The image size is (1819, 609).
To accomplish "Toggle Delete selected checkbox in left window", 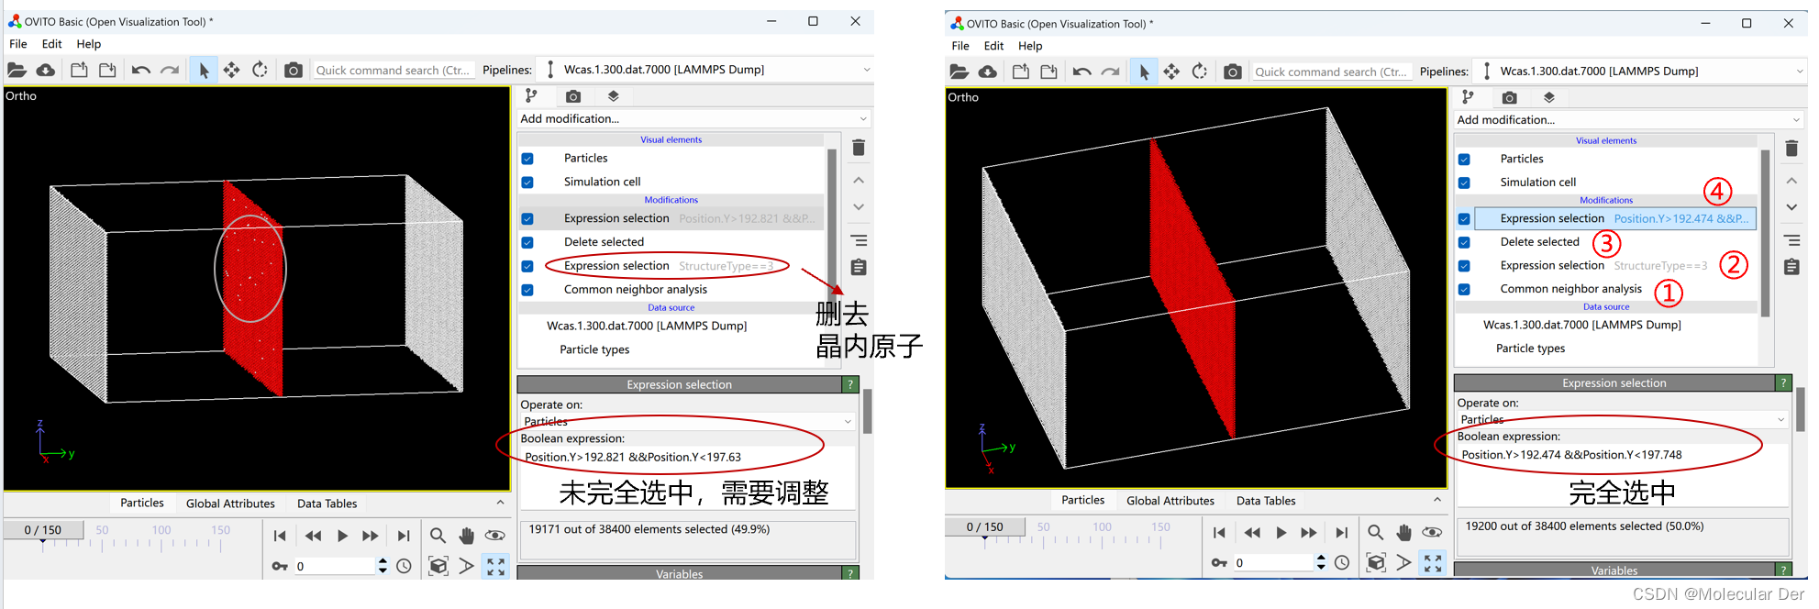I will point(527,243).
